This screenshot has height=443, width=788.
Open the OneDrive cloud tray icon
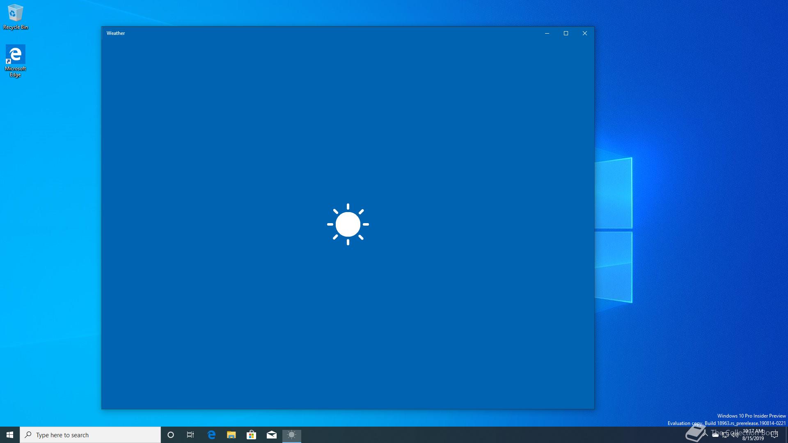pyautogui.click(x=715, y=435)
